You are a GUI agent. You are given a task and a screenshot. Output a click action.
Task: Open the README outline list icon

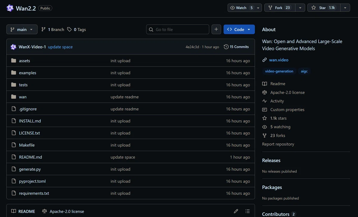click(247, 211)
